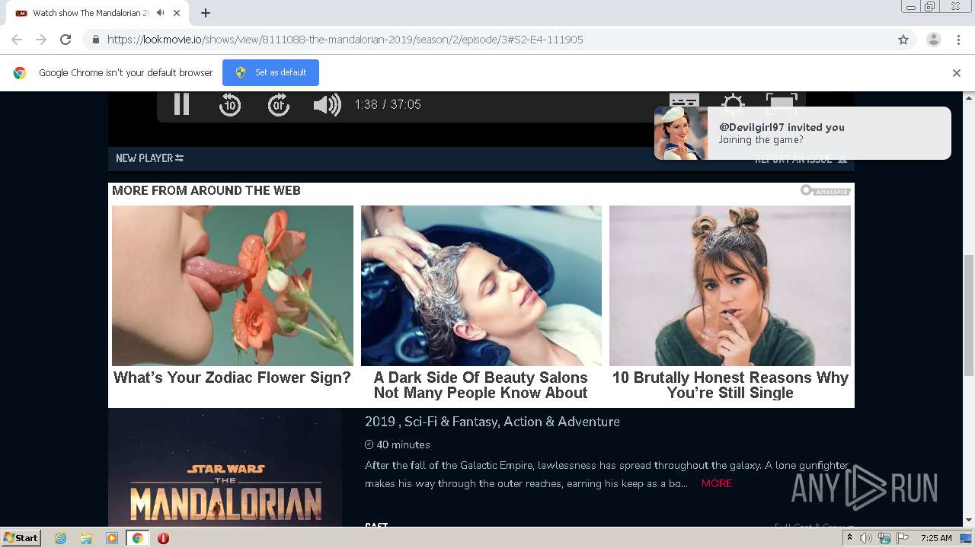Mute the video player volume
The image size is (975, 548).
pyautogui.click(x=328, y=104)
